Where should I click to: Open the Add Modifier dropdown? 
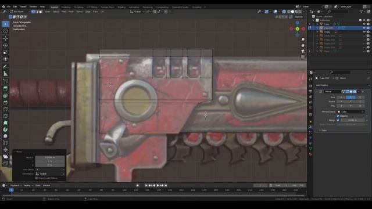[342, 85]
